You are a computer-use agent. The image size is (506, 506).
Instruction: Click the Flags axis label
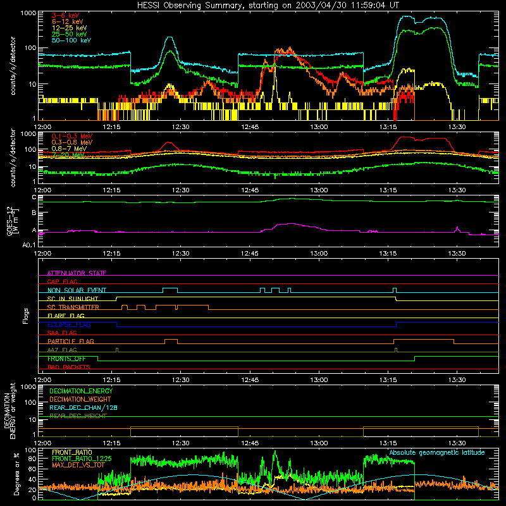[x=26, y=316]
